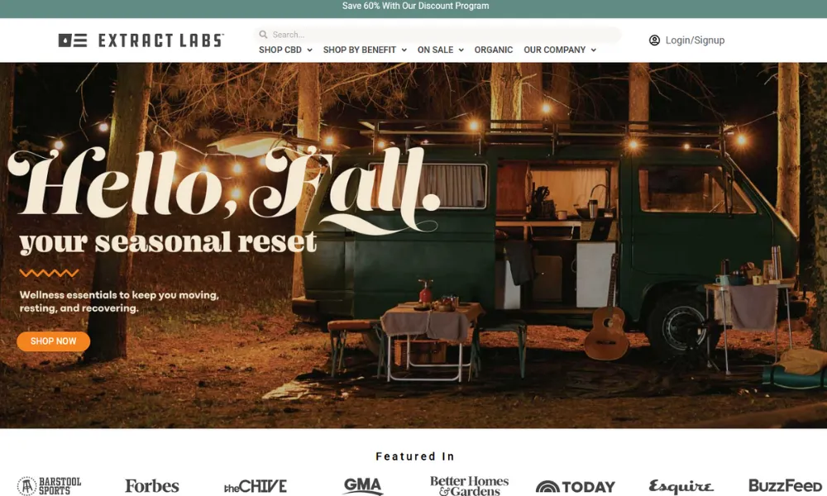Click the BuzzFeed logo
Image resolution: width=827 pixels, height=496 pixels.
785,485
